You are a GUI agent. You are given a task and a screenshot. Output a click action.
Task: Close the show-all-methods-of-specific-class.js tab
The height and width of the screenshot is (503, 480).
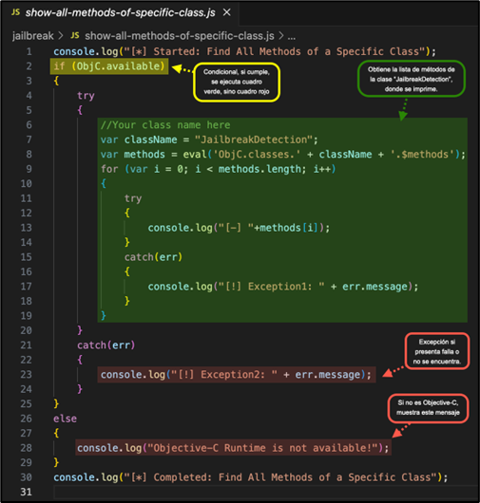click(227, 12)
